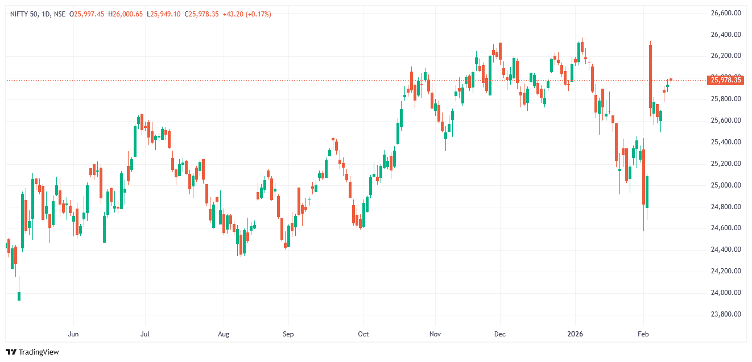Image resolution: width=752 pixels, height=362 pixels.
Task: Click the +43.20 (+0.17%) change text
Action: click(x=246, y=14)
